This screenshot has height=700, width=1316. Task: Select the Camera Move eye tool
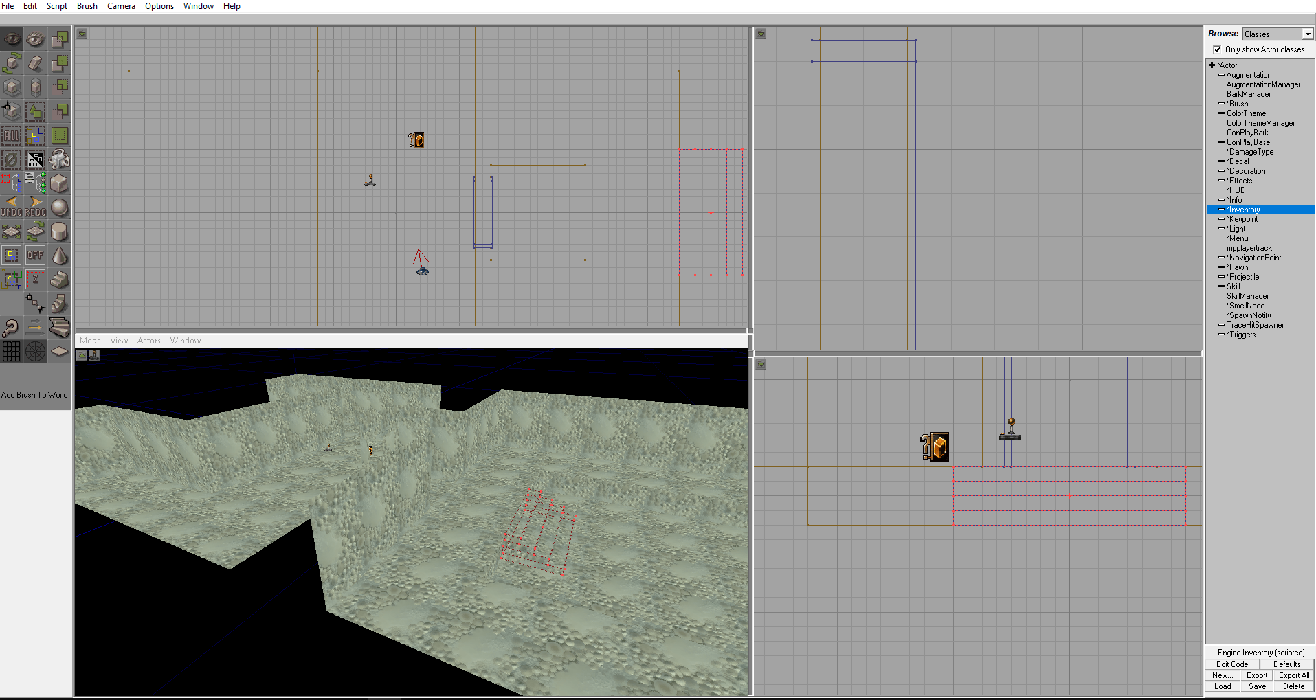[x=12, y=39]
